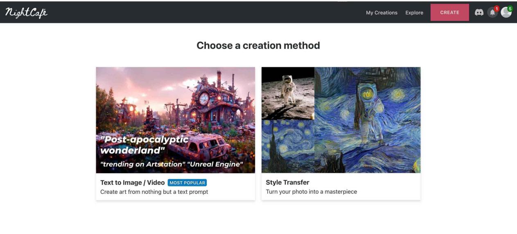
Task: Click the NightCafe logo
Action: tap(26, 12)
